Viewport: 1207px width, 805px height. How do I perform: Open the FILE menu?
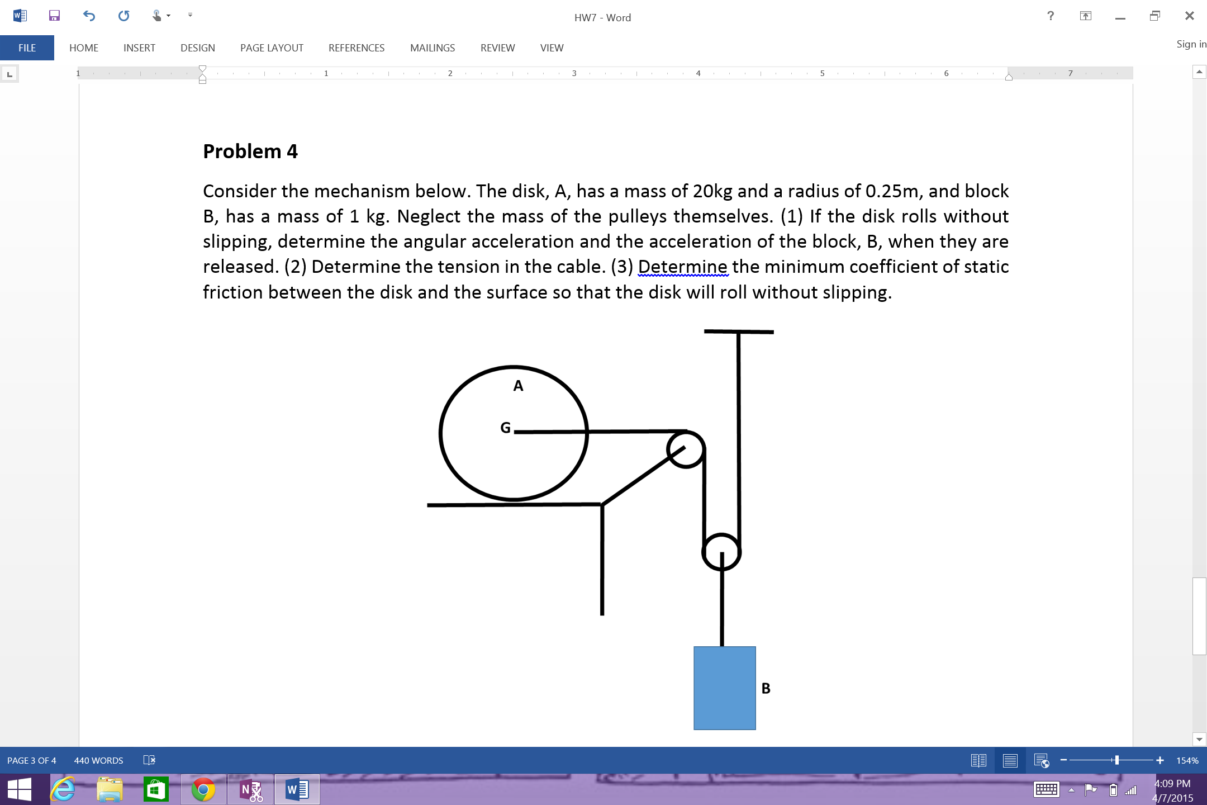pyautogui.click(x=26, y=48)
